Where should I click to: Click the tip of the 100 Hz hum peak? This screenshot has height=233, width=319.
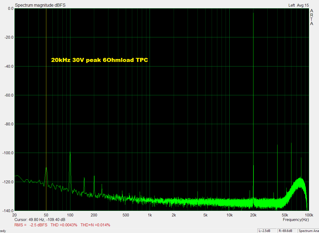[x=70, y=152]
